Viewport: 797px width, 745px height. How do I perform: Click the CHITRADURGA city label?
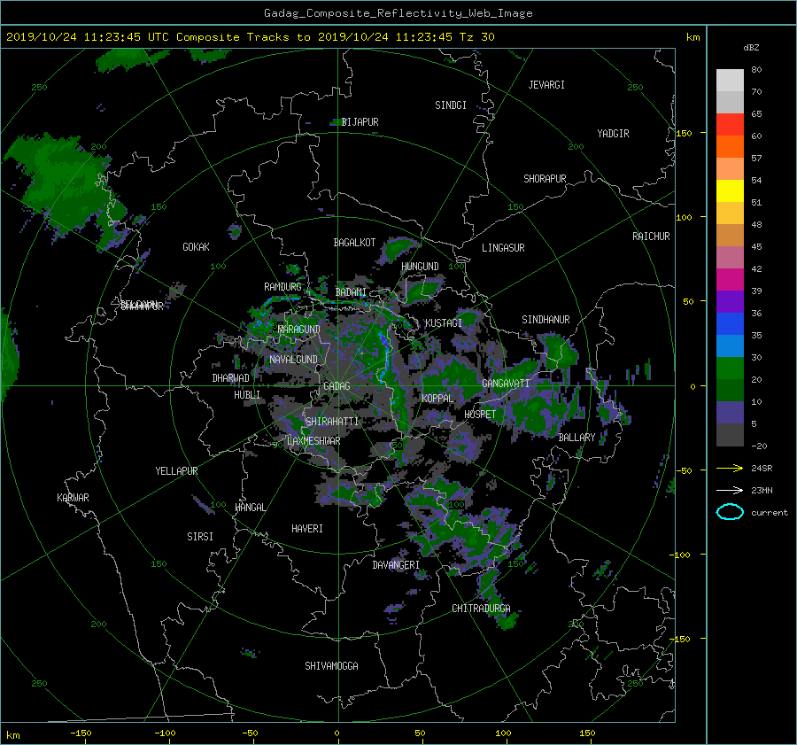point(482,609)
